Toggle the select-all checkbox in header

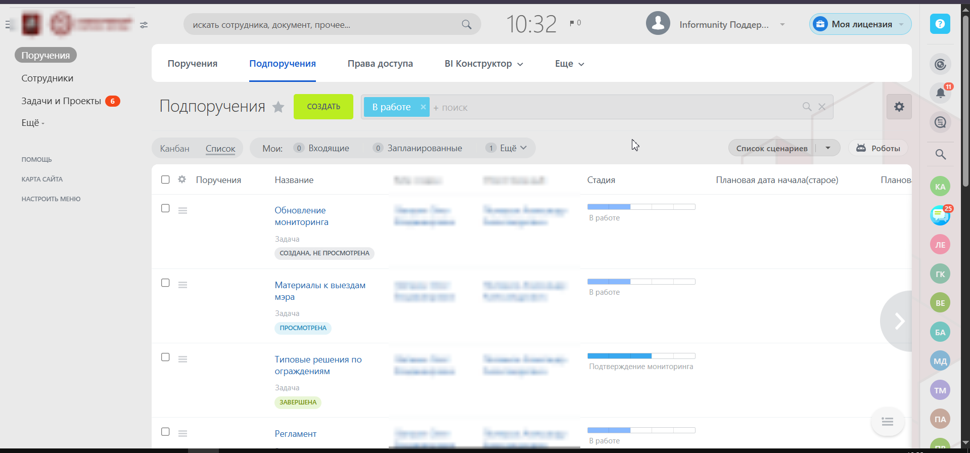[x=165, y=179]
